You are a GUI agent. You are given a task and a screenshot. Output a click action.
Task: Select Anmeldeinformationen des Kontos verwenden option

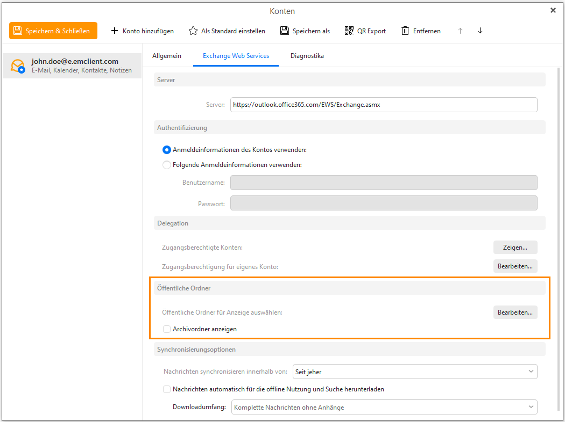pos(167,150)
